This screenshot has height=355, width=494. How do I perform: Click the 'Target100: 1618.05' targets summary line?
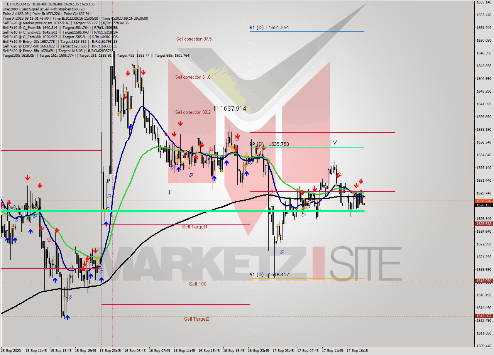tap(96, 56)
